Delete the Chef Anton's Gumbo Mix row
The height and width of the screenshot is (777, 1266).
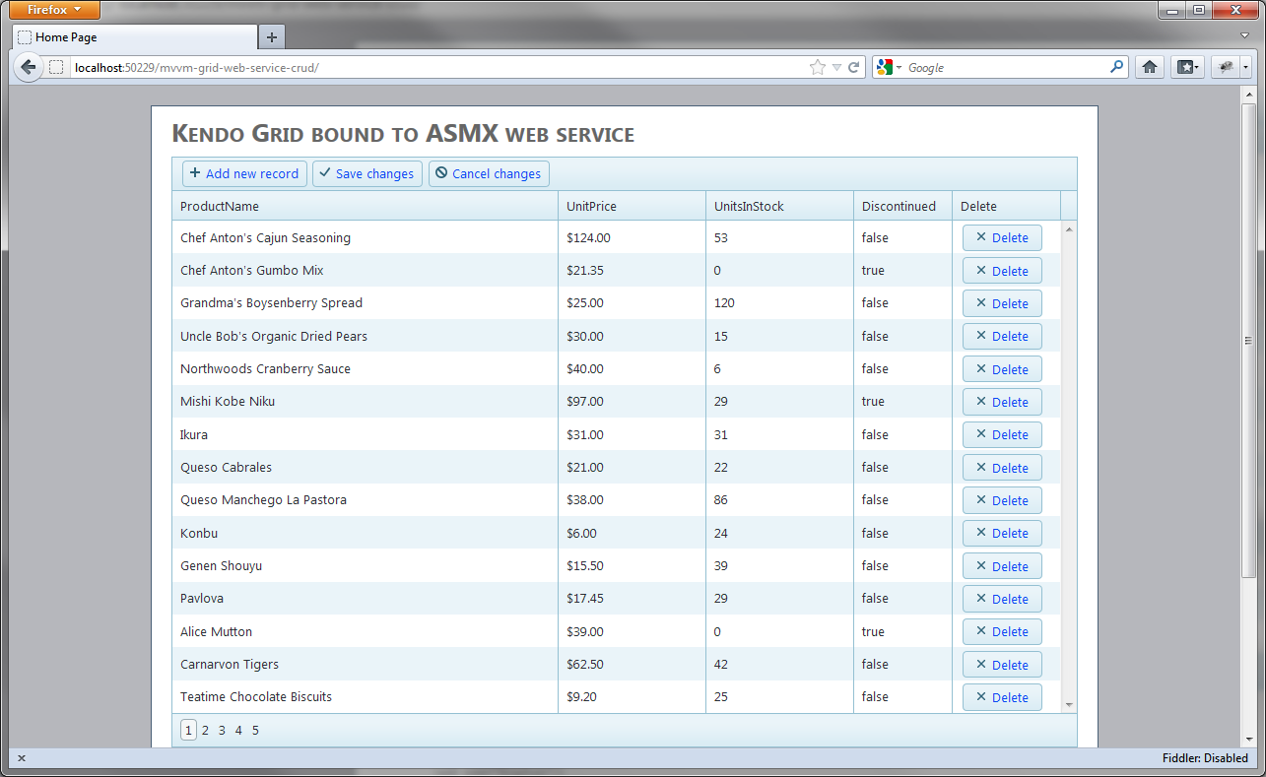1002,271
